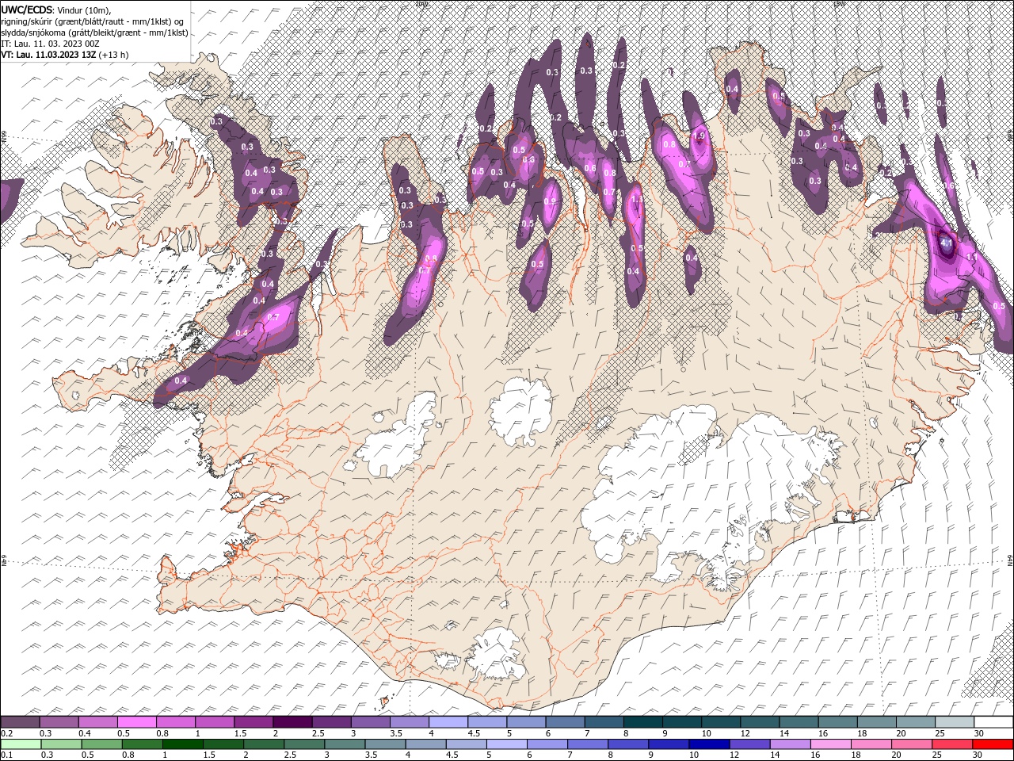Click the light purple 14 rain-scale swatch
This screenshot has height=761, width=1014.
pos(789,744)
